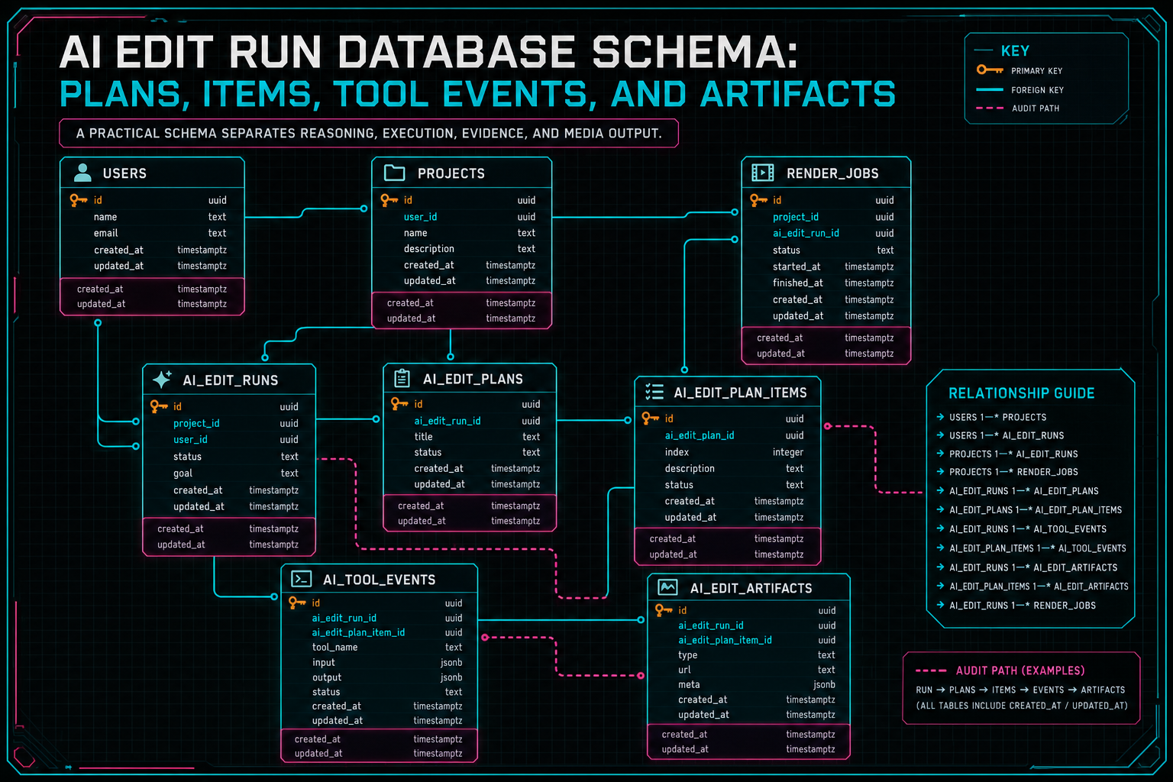Image resolution: width=1173 pixels, height=782 pixels.
Task: Click the key icon beside id in AI_EDIT_RUNS
Action: pos(159,406)
